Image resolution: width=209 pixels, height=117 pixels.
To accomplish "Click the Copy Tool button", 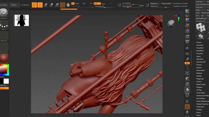I will (201, 7).
